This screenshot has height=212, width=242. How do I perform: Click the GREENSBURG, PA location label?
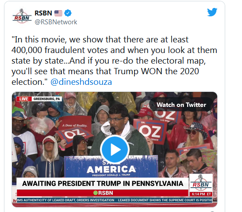[47, 99]
